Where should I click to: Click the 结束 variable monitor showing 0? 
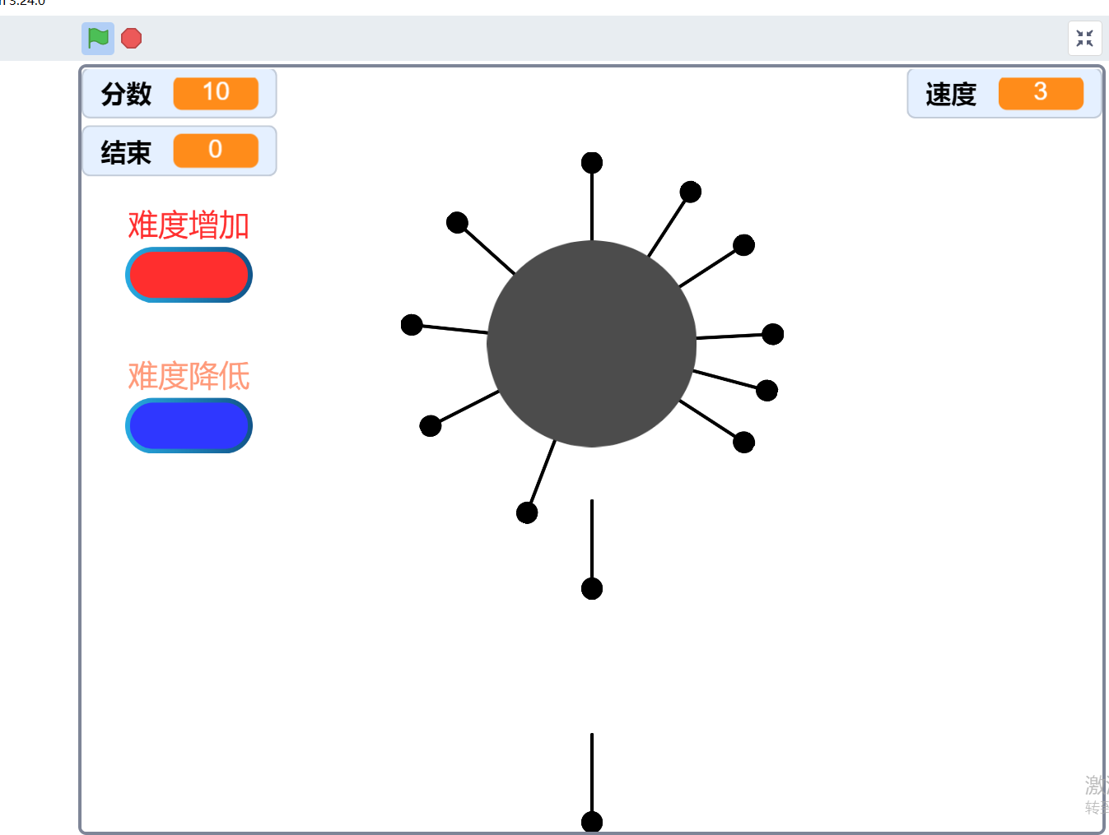coord(179,151)
